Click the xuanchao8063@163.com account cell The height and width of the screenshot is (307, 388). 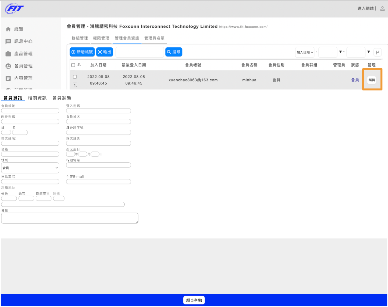pyautogui.click(x=193, y=80)
